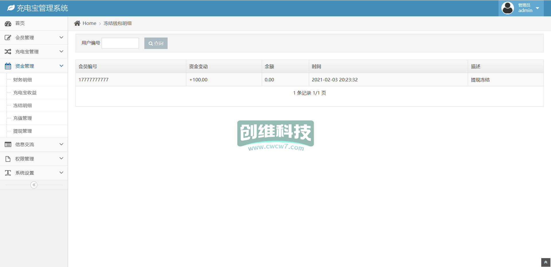Screen dimensions: 551x267
Task: Open 提现管理 submenu item
Action: pos(23,131)
